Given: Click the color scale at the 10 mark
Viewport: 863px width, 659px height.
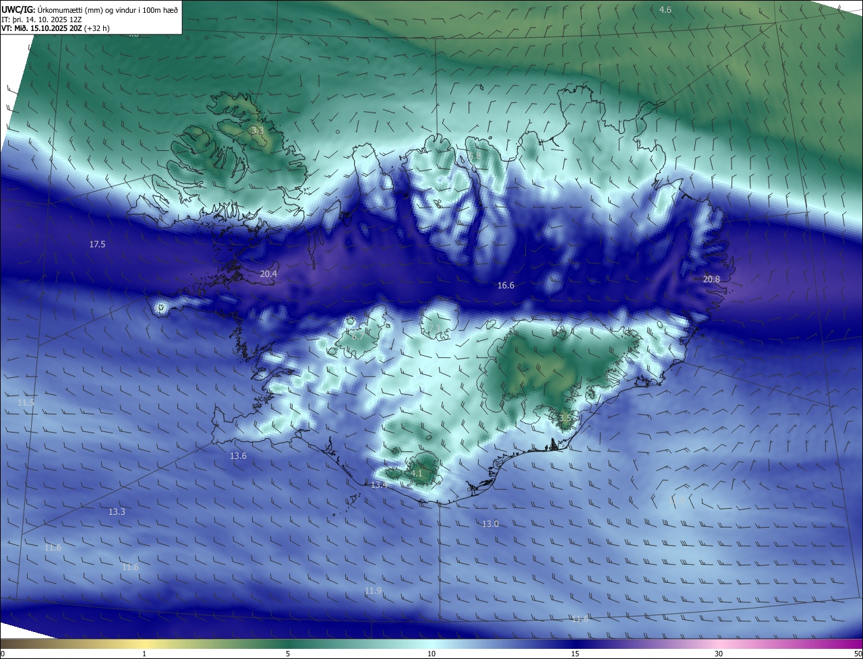Looking at the screenshot, I should (431, 654).
